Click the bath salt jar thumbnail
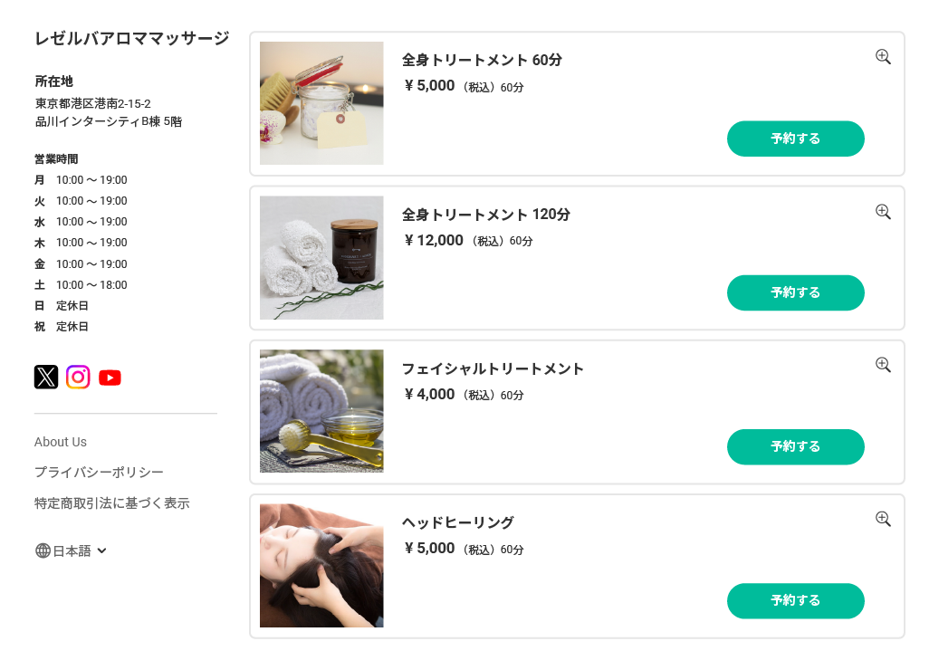939x670 pixels. [321, 103]
